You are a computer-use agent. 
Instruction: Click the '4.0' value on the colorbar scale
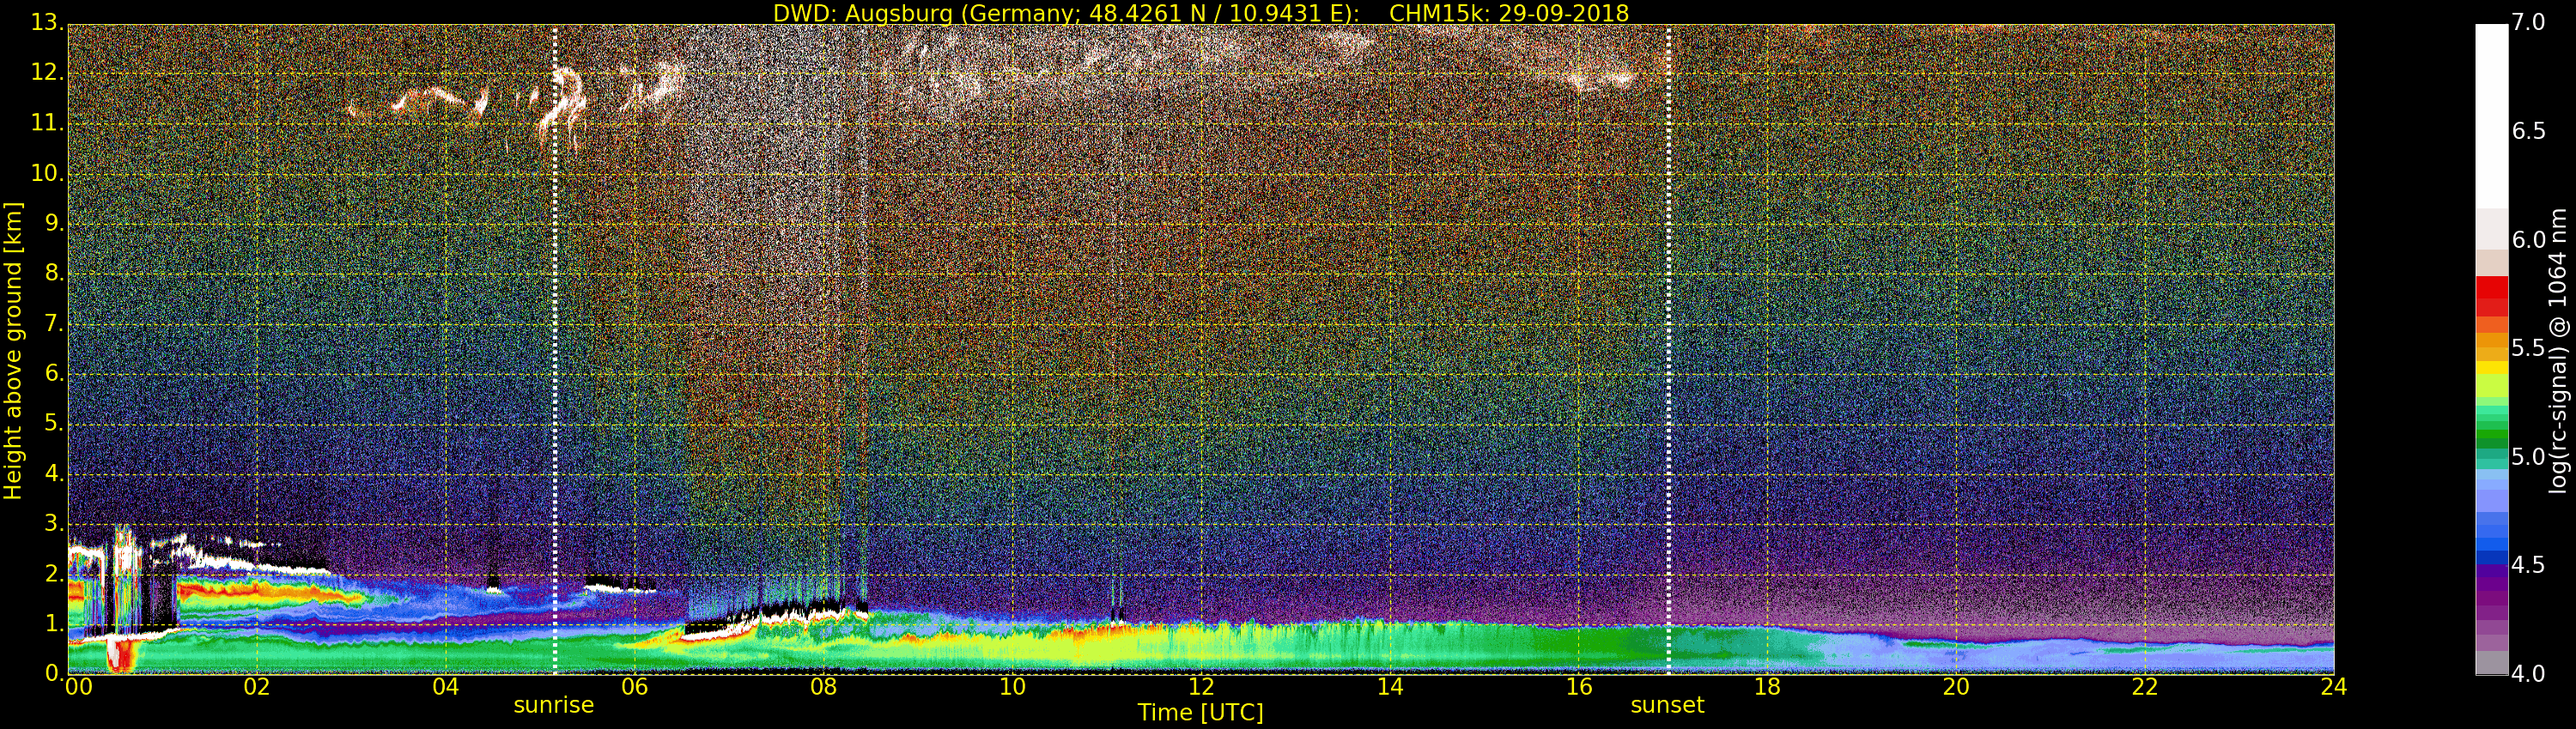tap(2528, 673)
